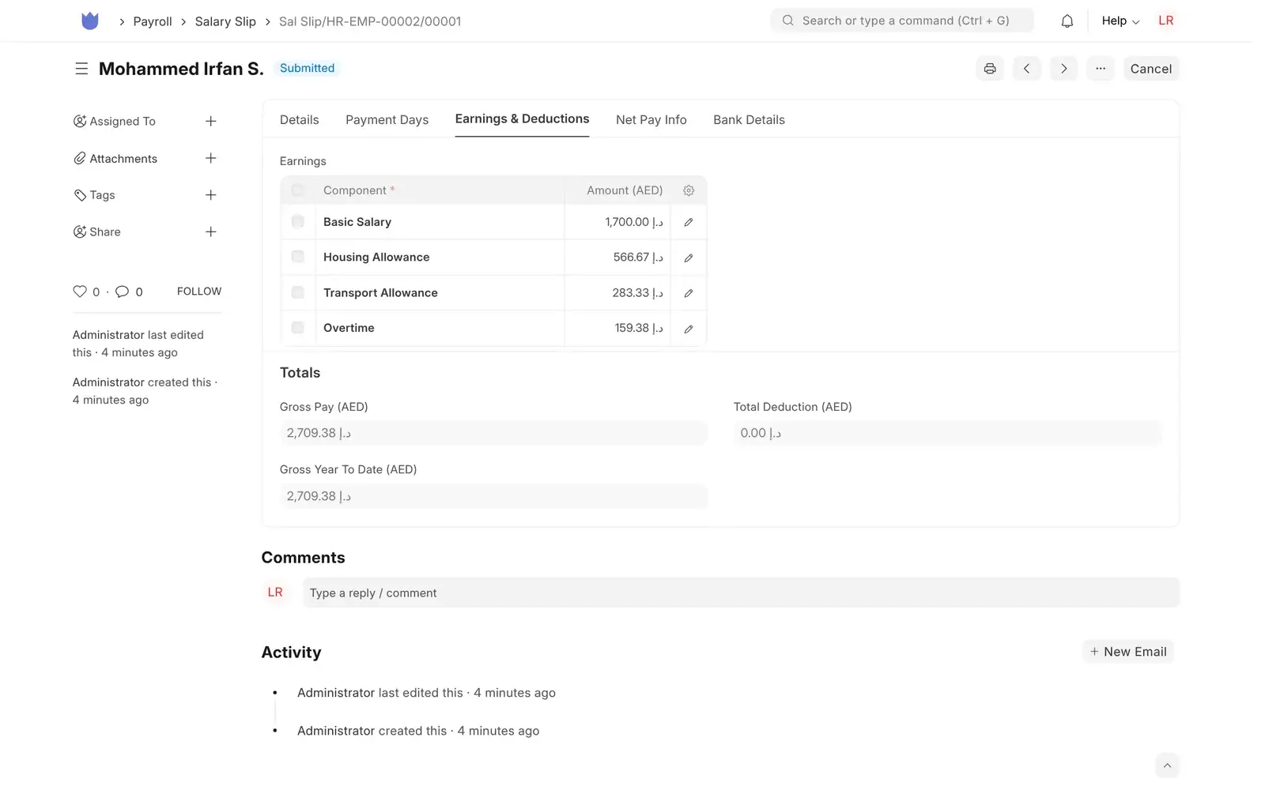Open Earnings table settings gear
The height and width of the screenshot is (790, 1265).
[689, 190]
